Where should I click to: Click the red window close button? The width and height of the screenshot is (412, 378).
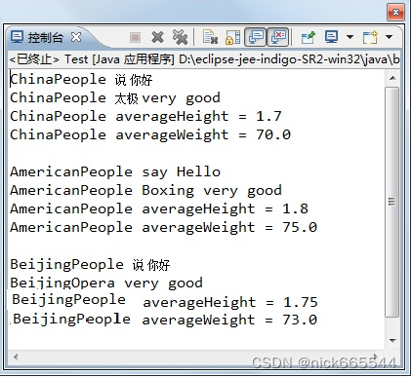(x=395, y=13)
